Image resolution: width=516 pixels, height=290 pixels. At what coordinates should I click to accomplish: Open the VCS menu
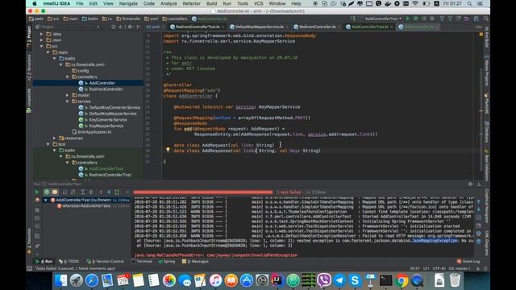pos(258,3)
